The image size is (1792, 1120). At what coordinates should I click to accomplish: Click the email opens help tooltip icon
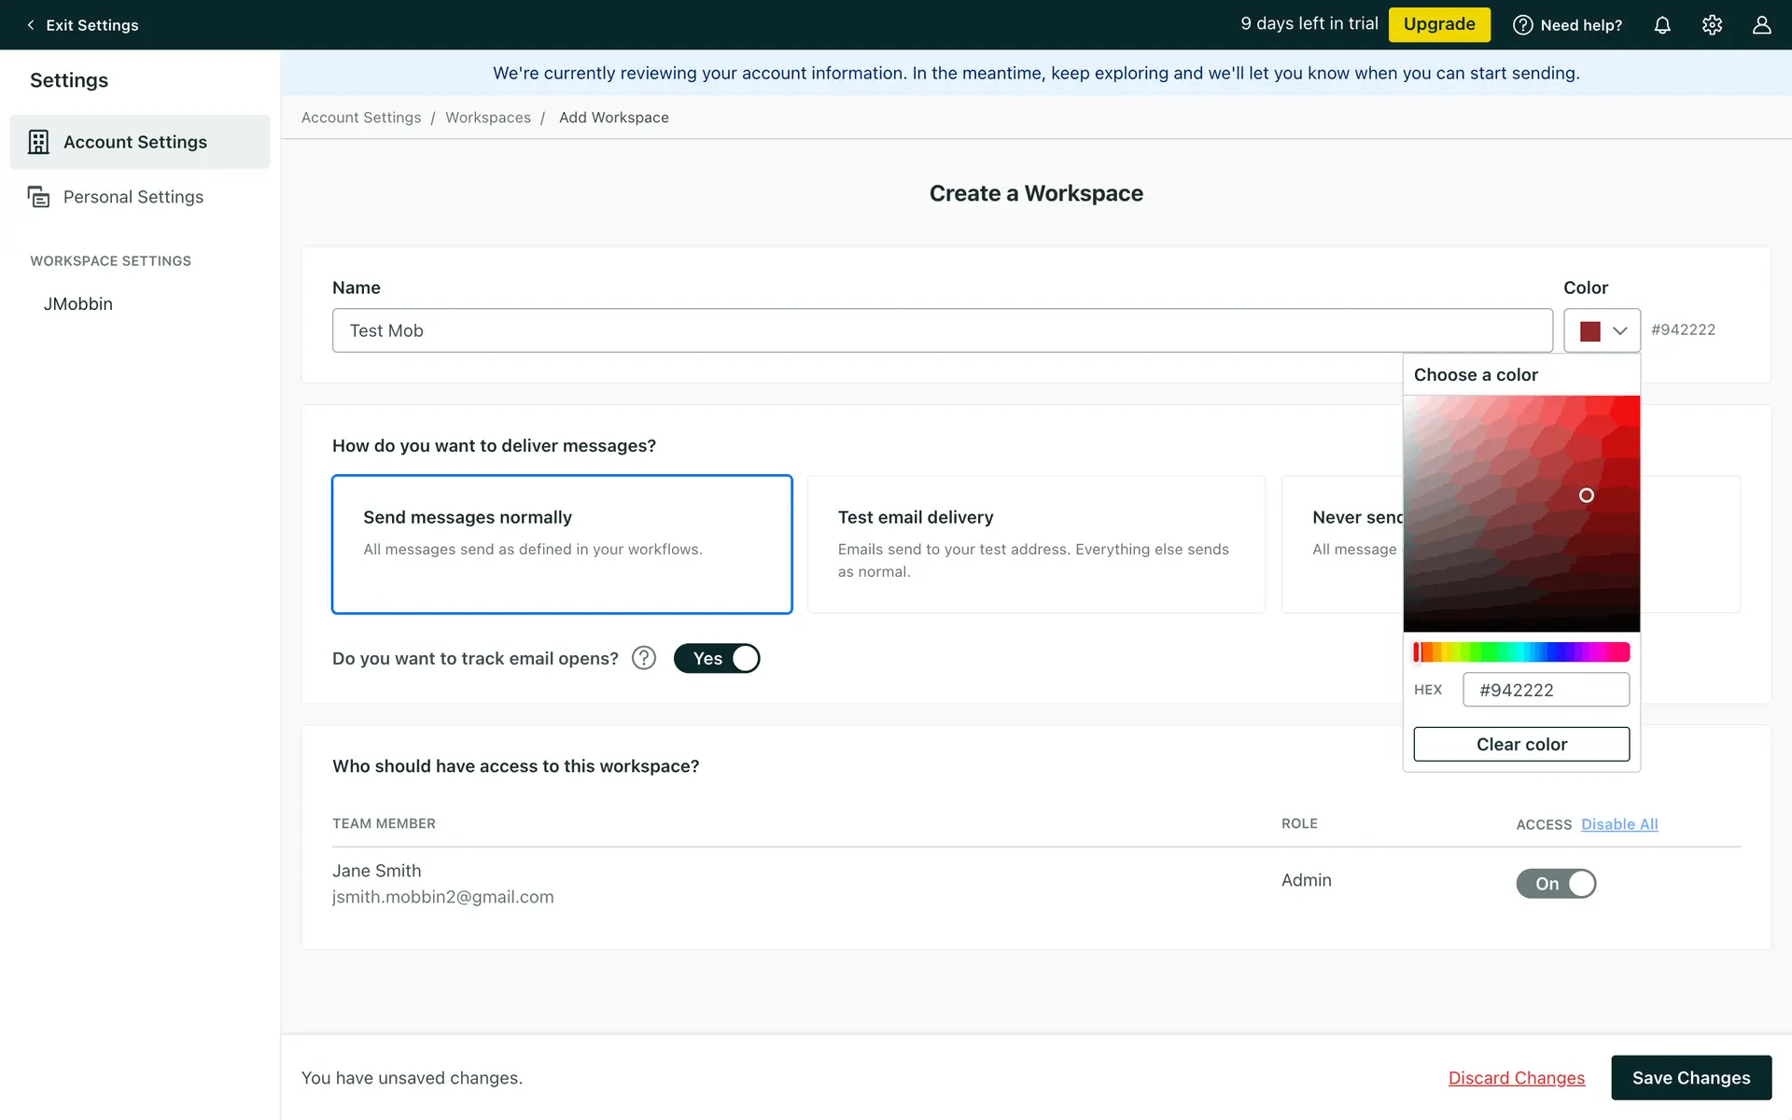644,658
